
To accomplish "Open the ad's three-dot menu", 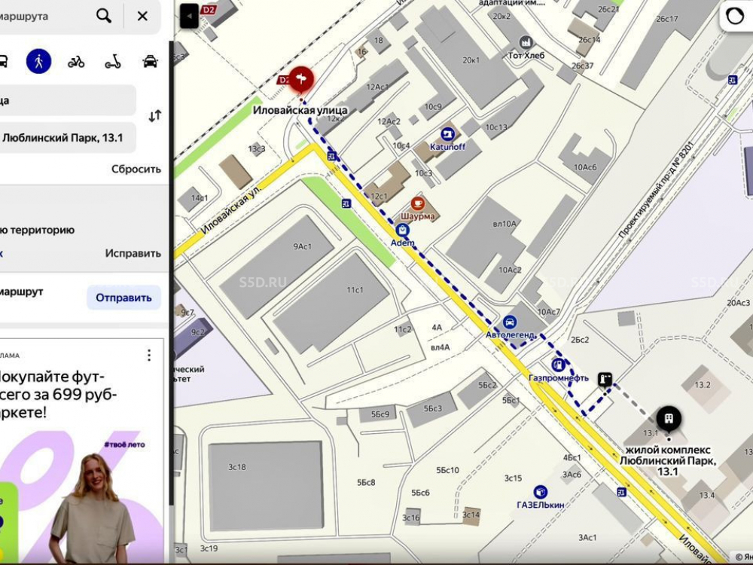I will click(x=149, y=355).
